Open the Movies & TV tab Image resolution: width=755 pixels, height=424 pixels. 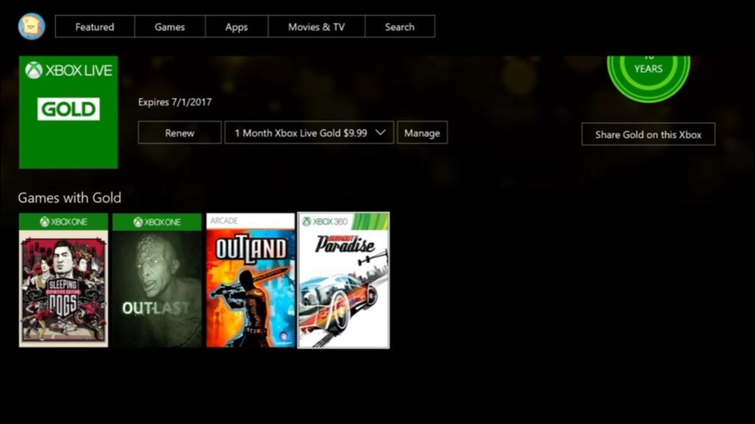point(316,26)
